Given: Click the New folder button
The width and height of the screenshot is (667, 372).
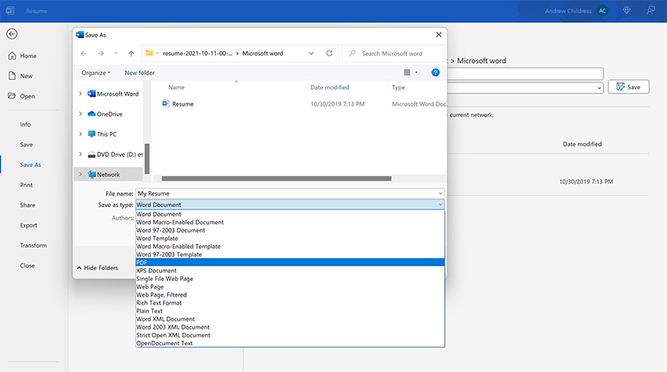Looking at the screenshot, I should coord(140,73).
